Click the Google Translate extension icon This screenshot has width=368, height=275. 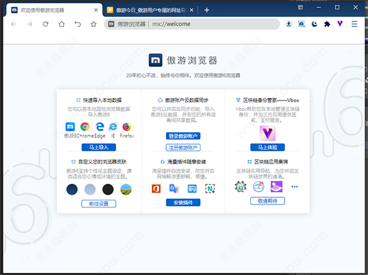tap(174, 189)
